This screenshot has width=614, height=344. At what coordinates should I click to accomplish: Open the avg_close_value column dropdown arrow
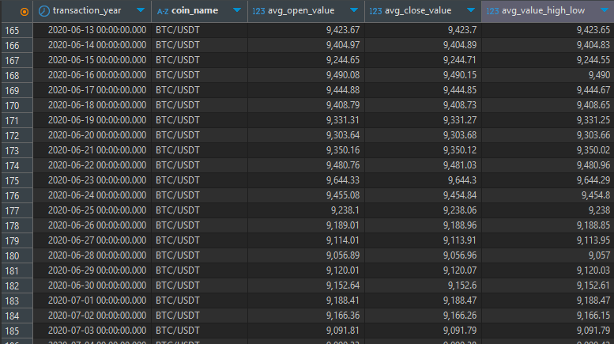[470, 11]
